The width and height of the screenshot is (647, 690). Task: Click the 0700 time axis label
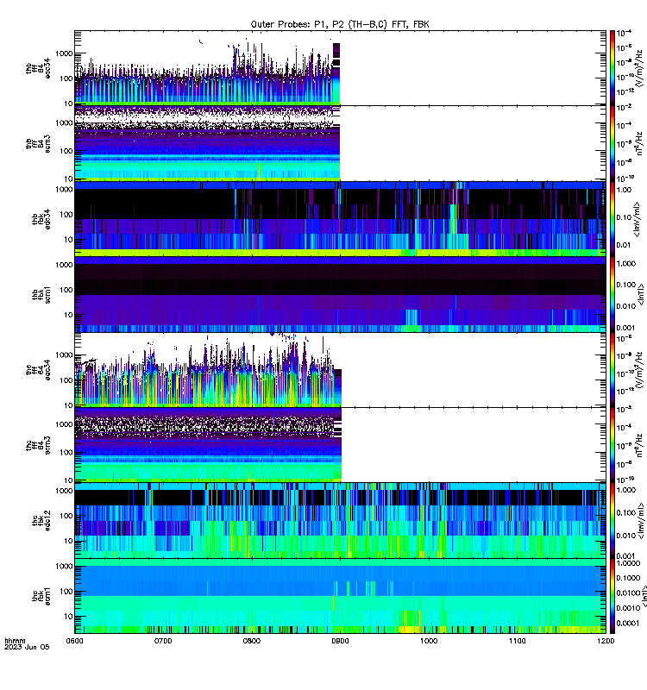[x=163, y=641]
